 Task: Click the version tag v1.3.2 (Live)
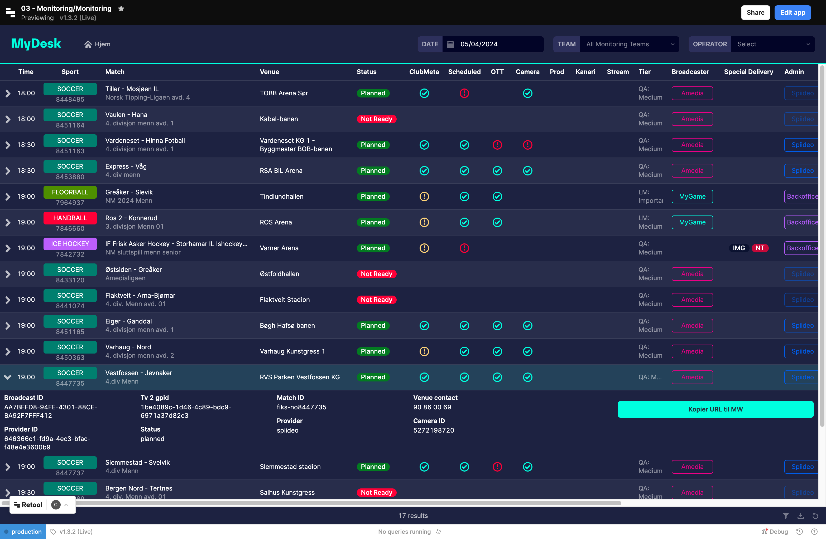(x=71, y=532)
